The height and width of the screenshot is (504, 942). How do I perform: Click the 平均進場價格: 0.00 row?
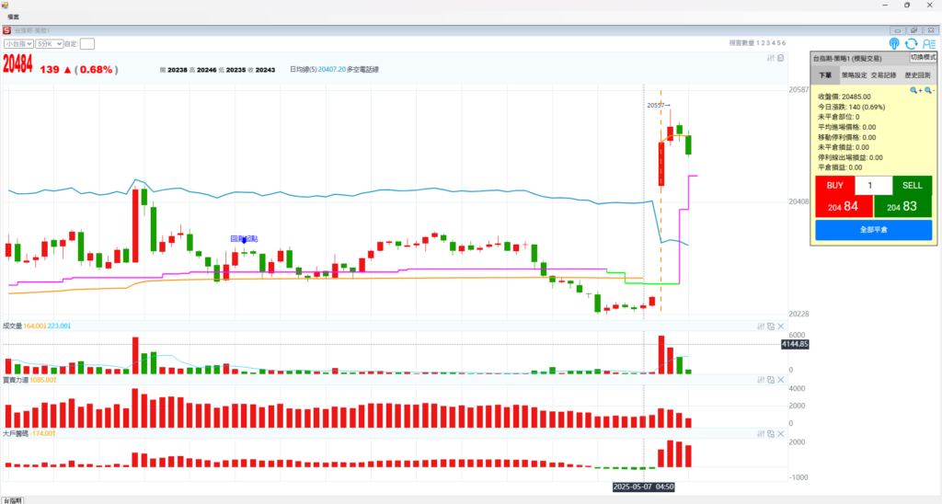pos(846,127)
